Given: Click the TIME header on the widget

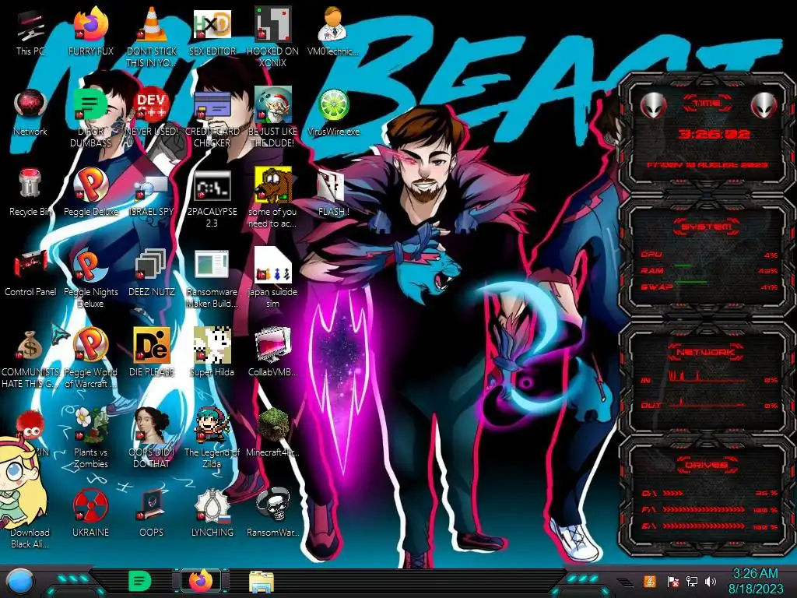Looking at the screenshot, I should [707, 103].
